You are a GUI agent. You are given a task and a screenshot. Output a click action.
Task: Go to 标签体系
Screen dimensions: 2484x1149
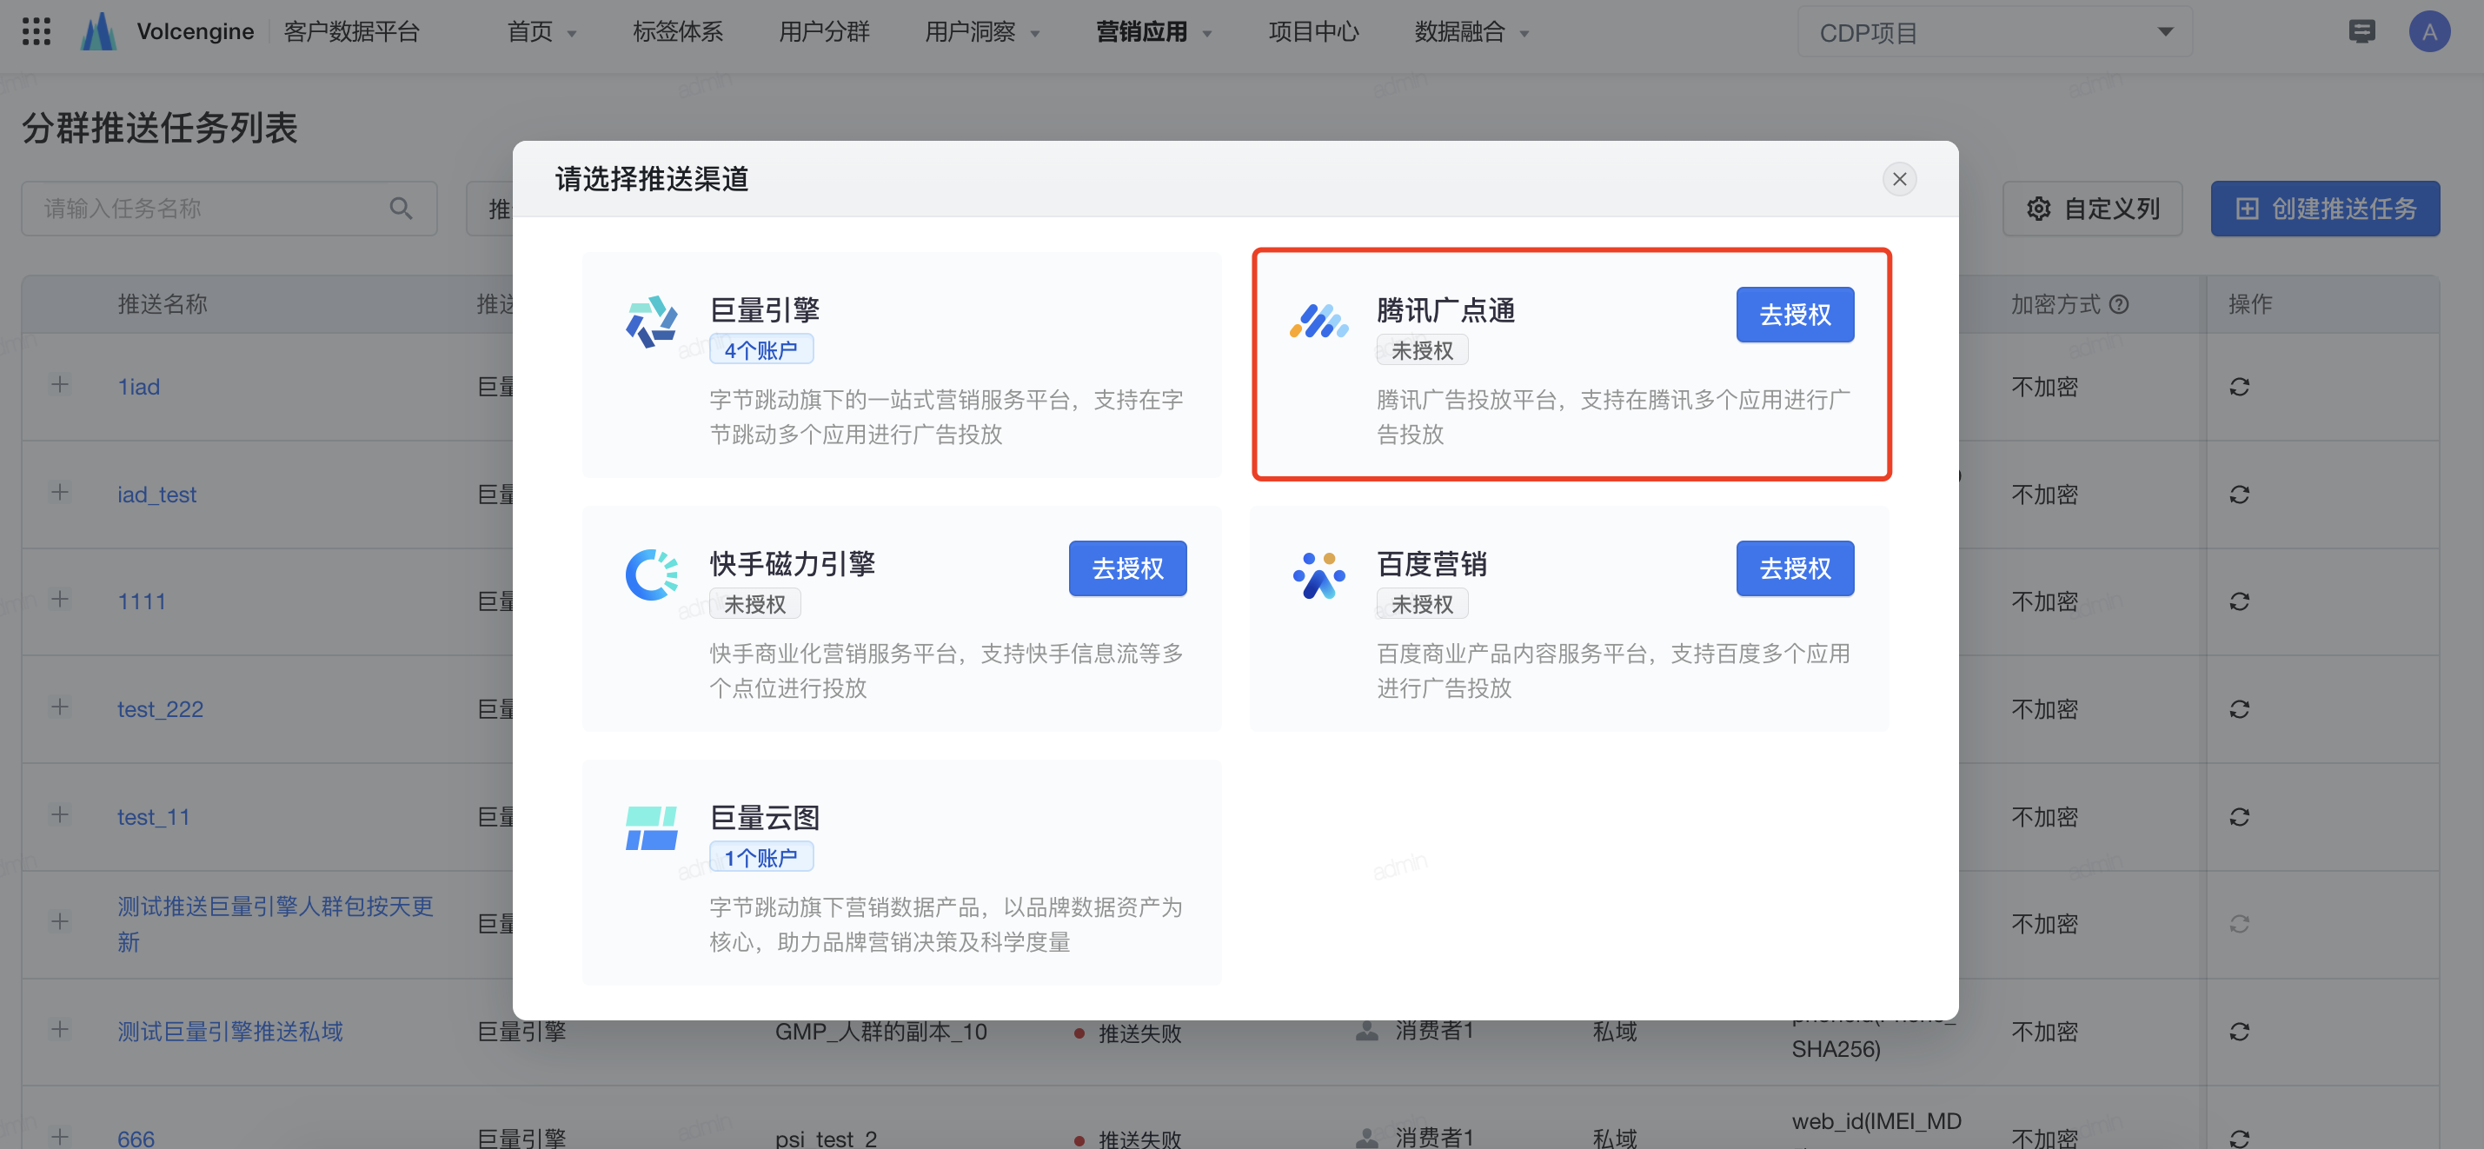[x=677, y=32]
